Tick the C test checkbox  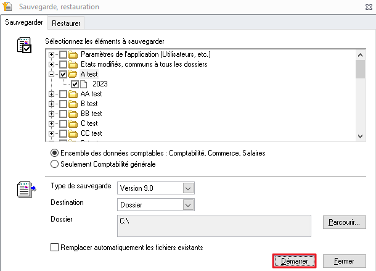pyautogui.click(x=63, y=123)
